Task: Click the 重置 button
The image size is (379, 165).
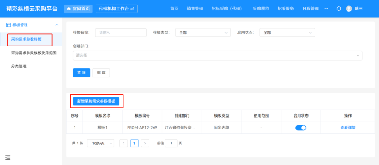Action: pos(101,73)
